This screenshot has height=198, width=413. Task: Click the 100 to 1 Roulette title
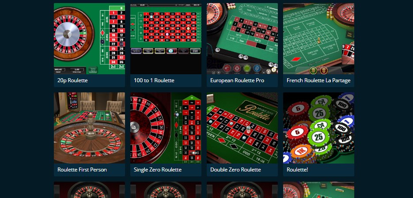click(154, 80)
